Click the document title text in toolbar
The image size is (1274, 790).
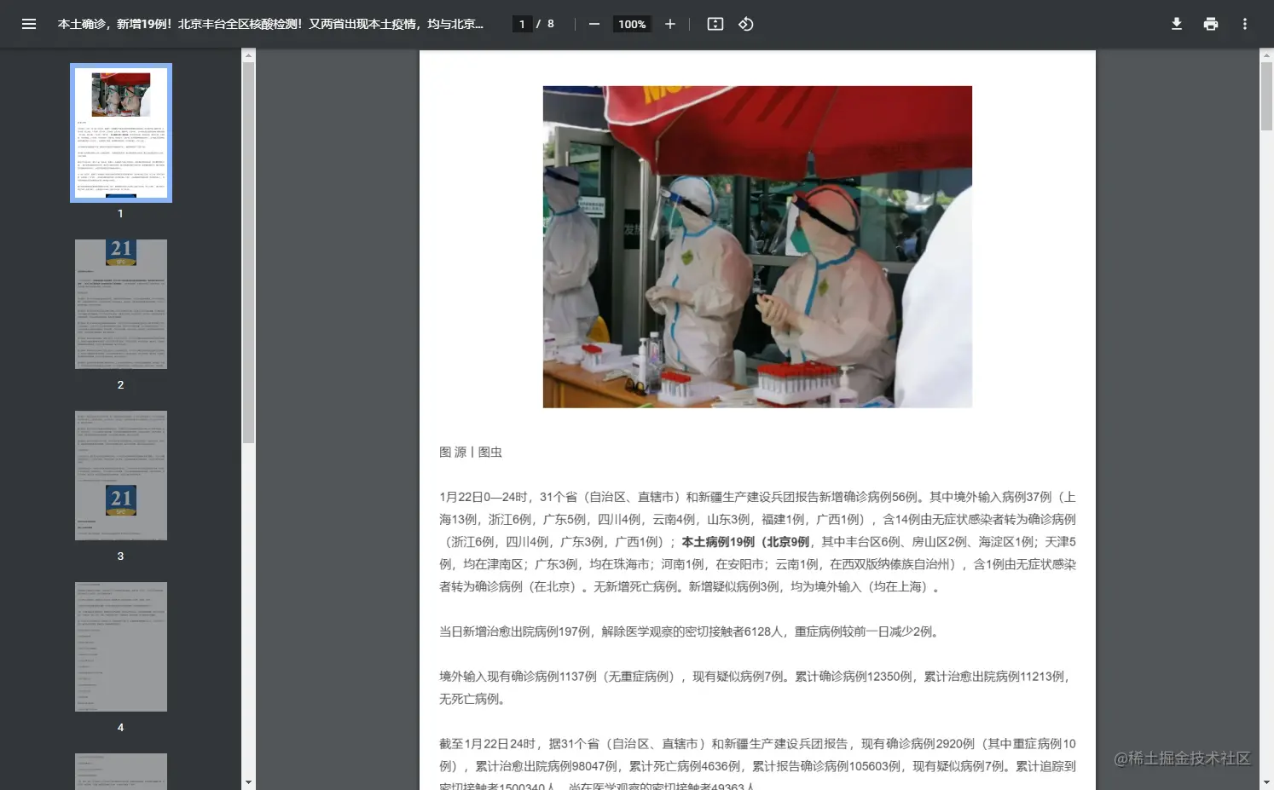tap(270, 24)
